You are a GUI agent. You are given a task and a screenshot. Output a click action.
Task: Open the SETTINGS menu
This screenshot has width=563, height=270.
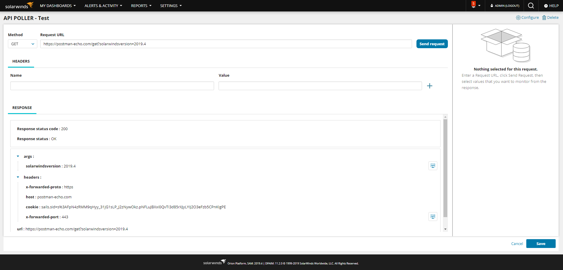point(171,6)
